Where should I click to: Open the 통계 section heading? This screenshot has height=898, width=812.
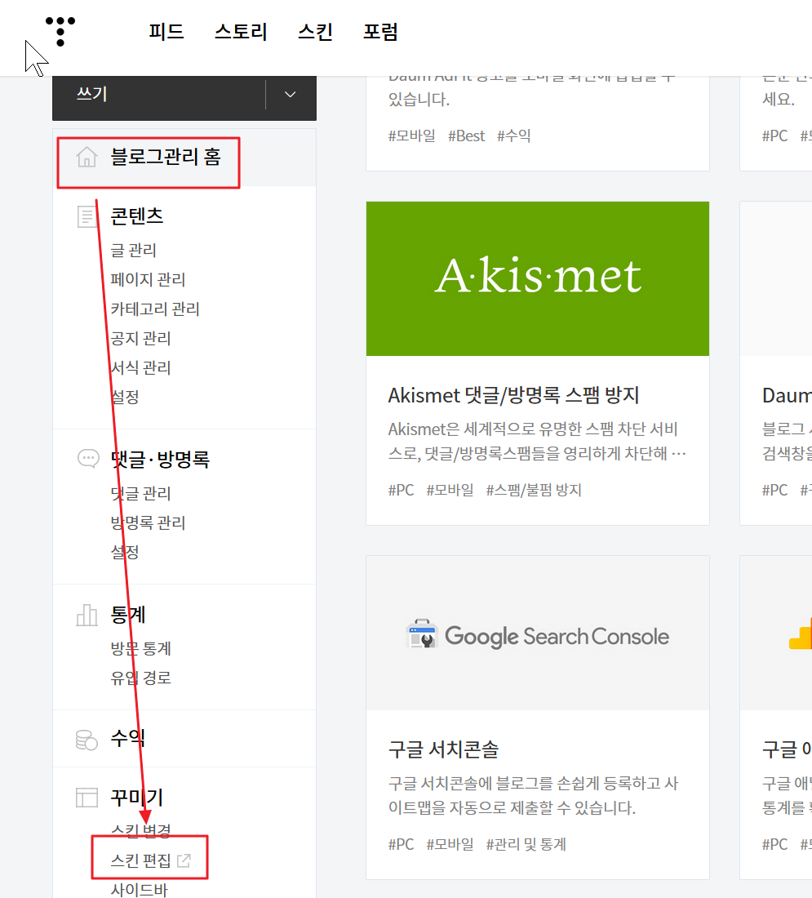128,615
